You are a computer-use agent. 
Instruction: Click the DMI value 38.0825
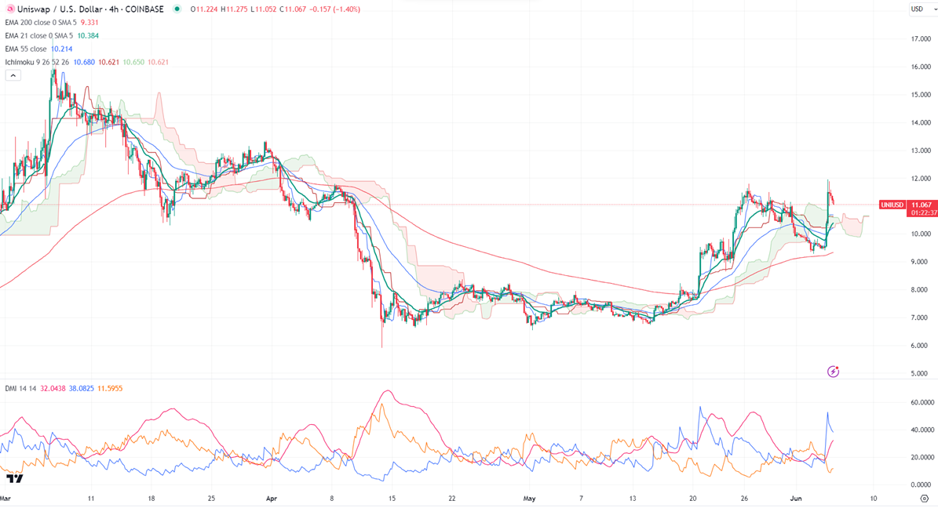82,389
